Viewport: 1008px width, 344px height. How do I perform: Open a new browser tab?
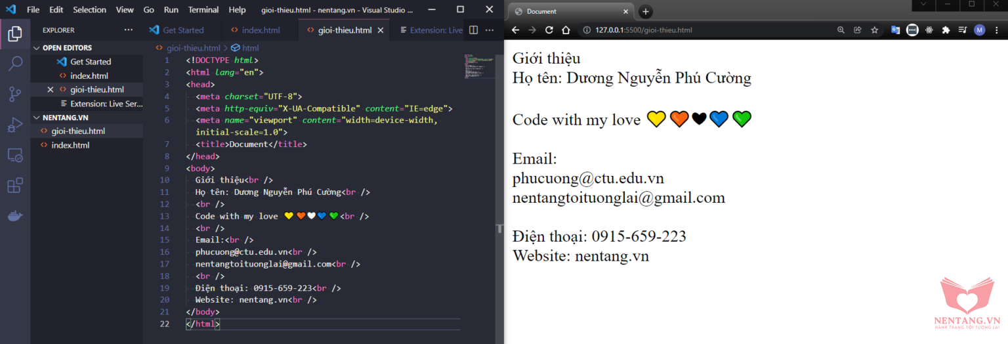(646, 12)
